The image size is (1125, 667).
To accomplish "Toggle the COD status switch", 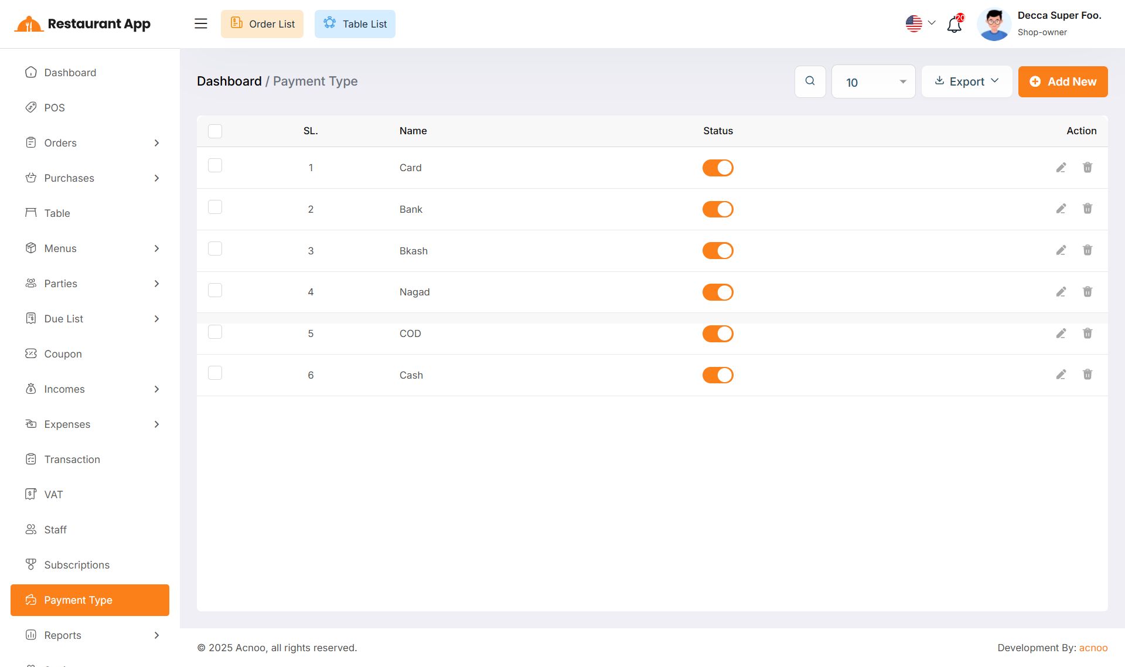I will pyautogui.click(x=718, y=333).
